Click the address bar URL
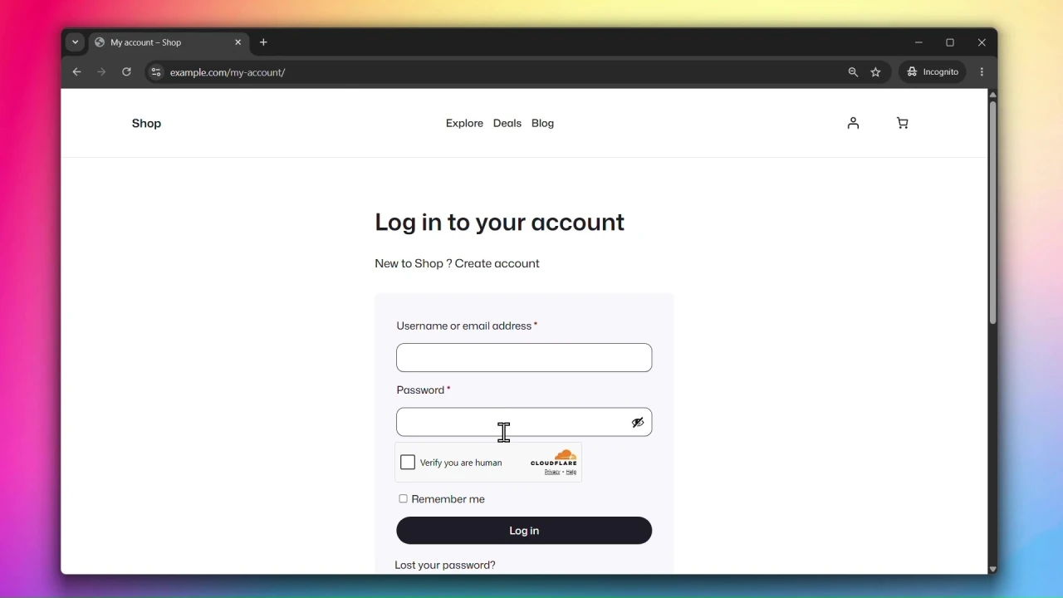 click(x=228, y=72)
